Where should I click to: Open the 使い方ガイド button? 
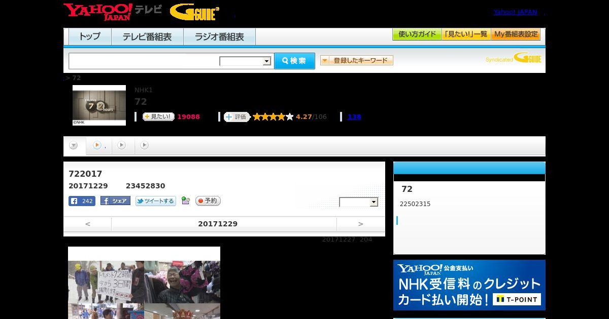click(417, 34)
